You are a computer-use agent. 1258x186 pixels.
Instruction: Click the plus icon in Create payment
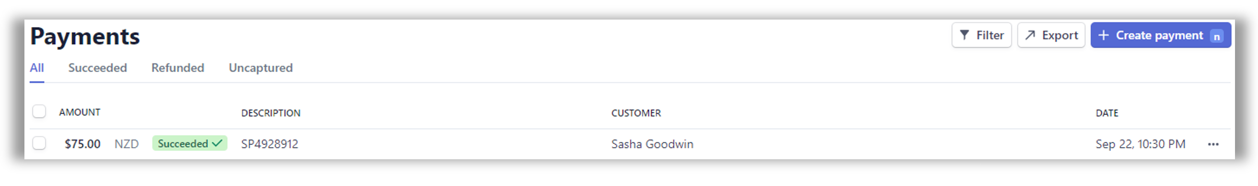tap(1103, 35)
